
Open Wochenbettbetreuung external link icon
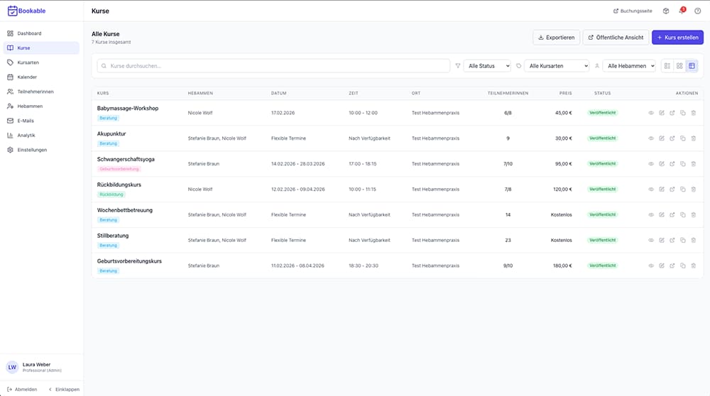click(672, 214)
